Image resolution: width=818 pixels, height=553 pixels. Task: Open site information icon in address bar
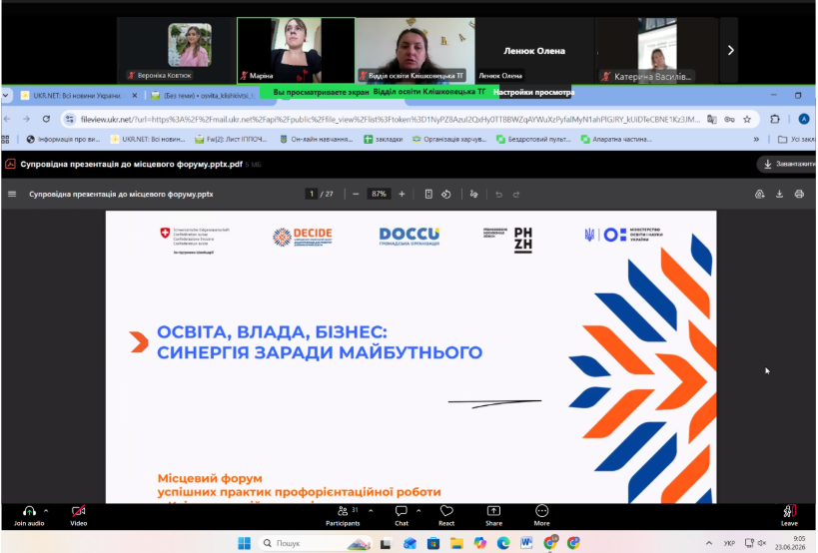[x=69, y=120]
